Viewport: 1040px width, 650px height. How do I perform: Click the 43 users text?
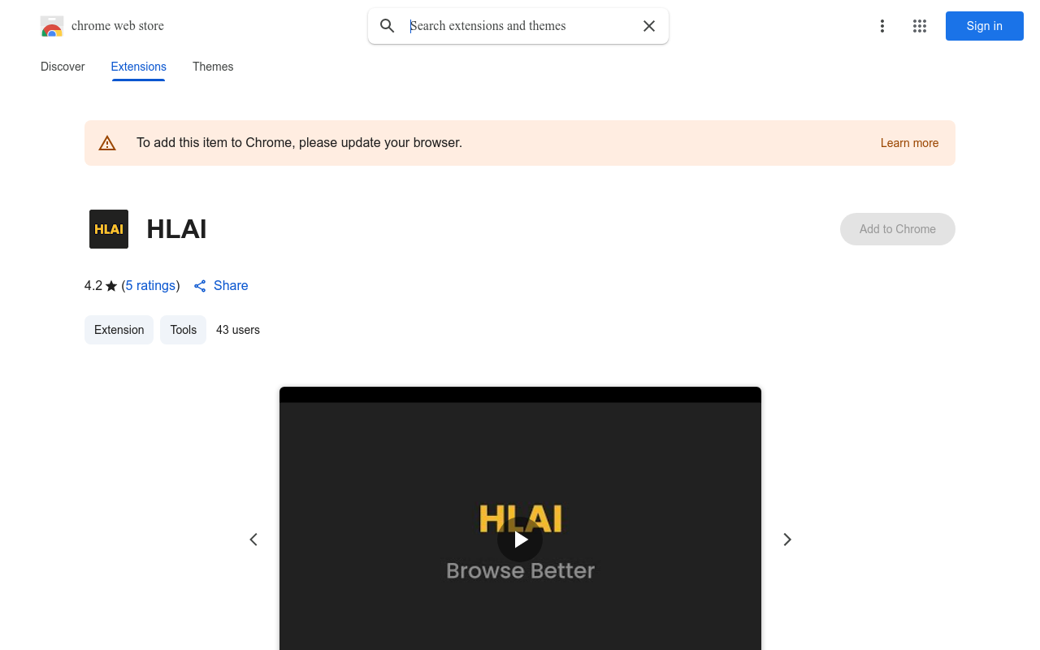click(238, 330)
